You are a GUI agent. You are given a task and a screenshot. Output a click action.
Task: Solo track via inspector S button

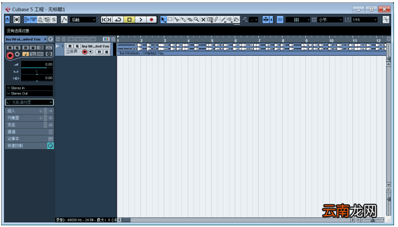(x=17, y=47)
